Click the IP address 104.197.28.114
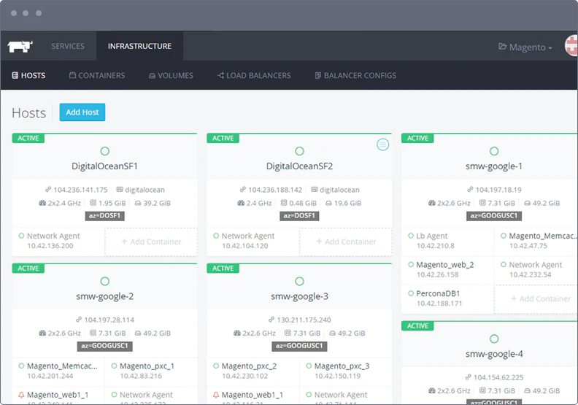Image resolution: width=578 pixels, height=405 pixels. pos(109,320)
